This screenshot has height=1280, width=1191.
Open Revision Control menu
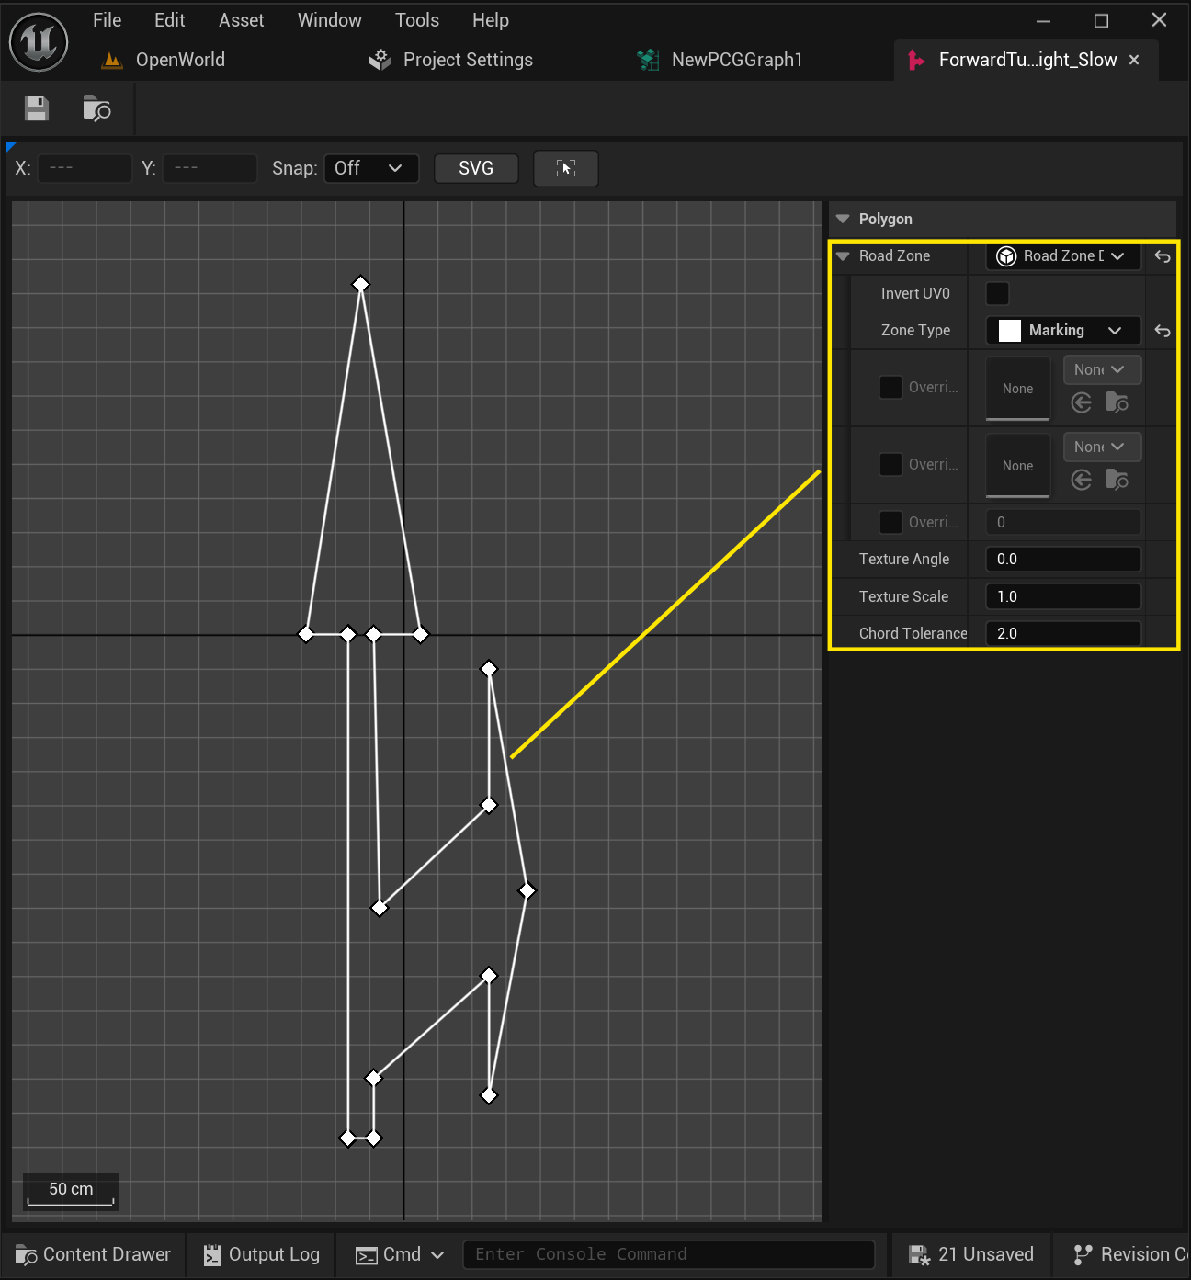click(x=1130, y=1255)
